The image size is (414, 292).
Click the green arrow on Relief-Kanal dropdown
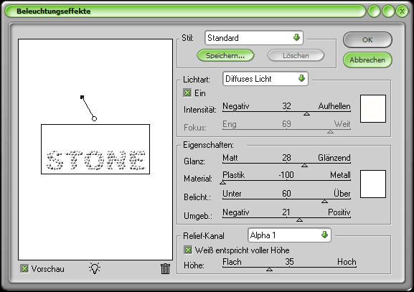(324, 235)
